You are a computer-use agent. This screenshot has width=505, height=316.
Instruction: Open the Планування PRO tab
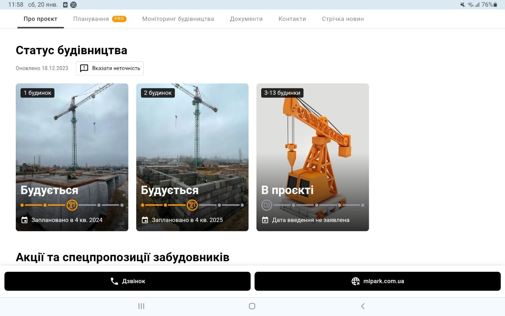(99, 19)
